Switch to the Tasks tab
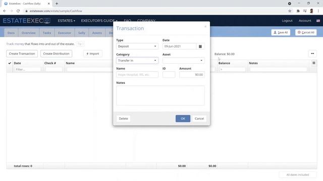323x181 pixels. click(x=47, y=33)
